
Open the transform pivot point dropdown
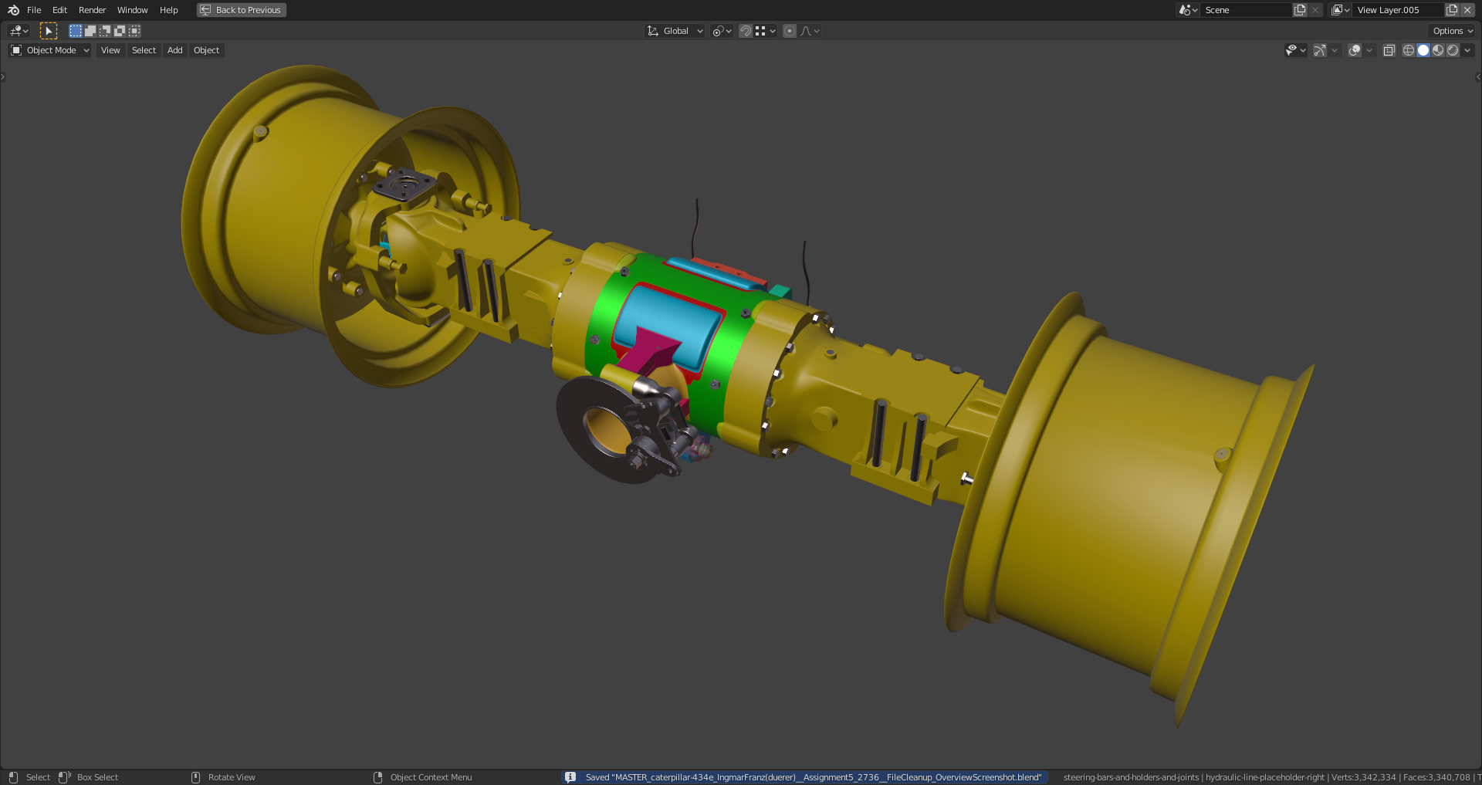(x=722, y=31)
